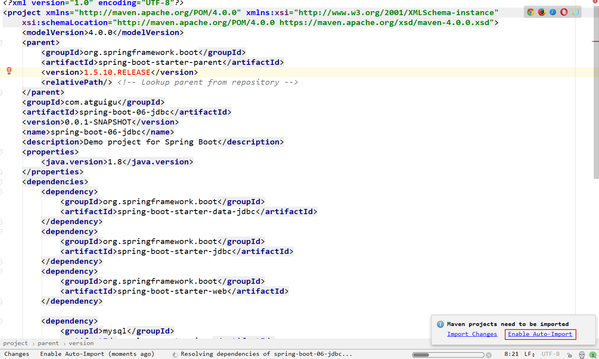Click 'spring-boot-starter-data-jdbc' artifactId text
Screen dimensions: 599x359
[186, 211]
